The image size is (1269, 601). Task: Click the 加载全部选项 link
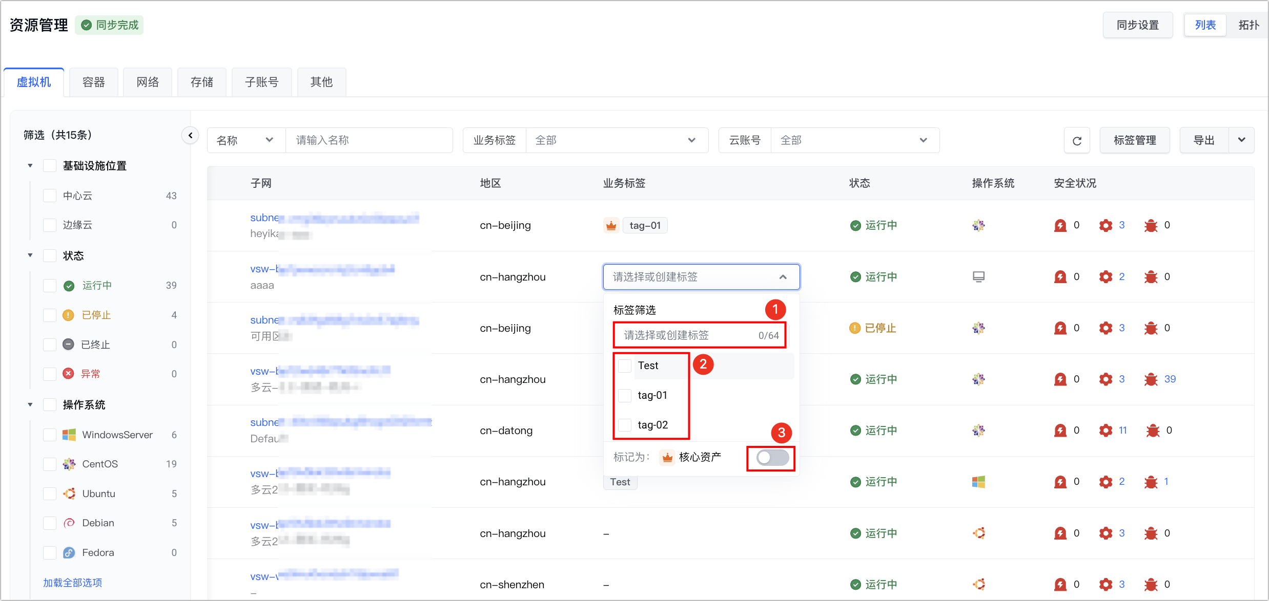[72, 583]
